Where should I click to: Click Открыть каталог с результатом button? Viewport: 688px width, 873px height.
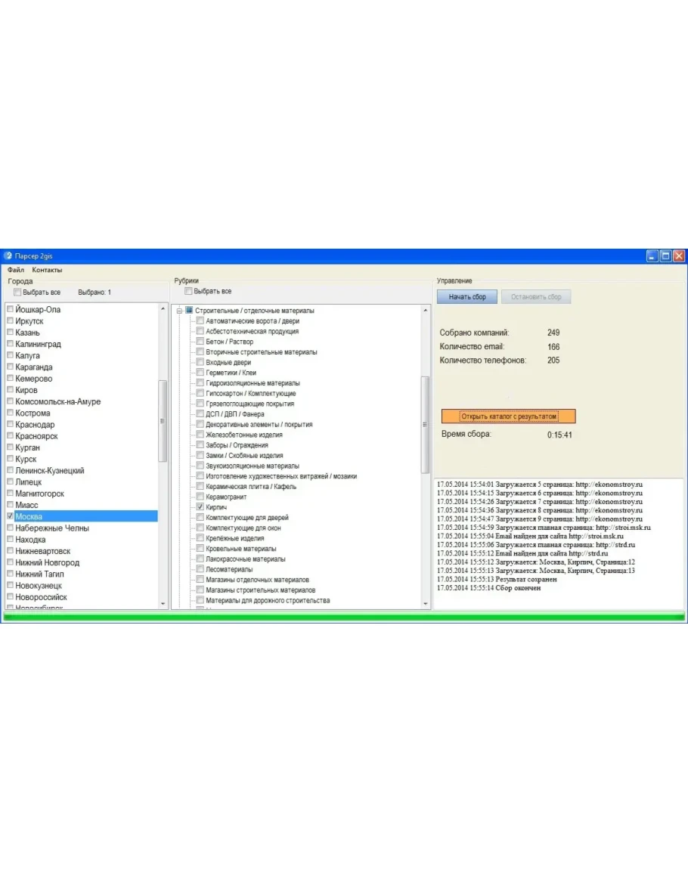tap(509, 416)
